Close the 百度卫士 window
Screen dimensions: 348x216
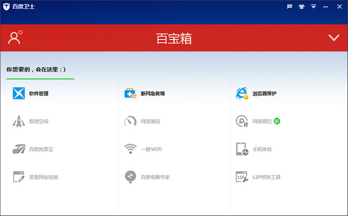point(339,6)
